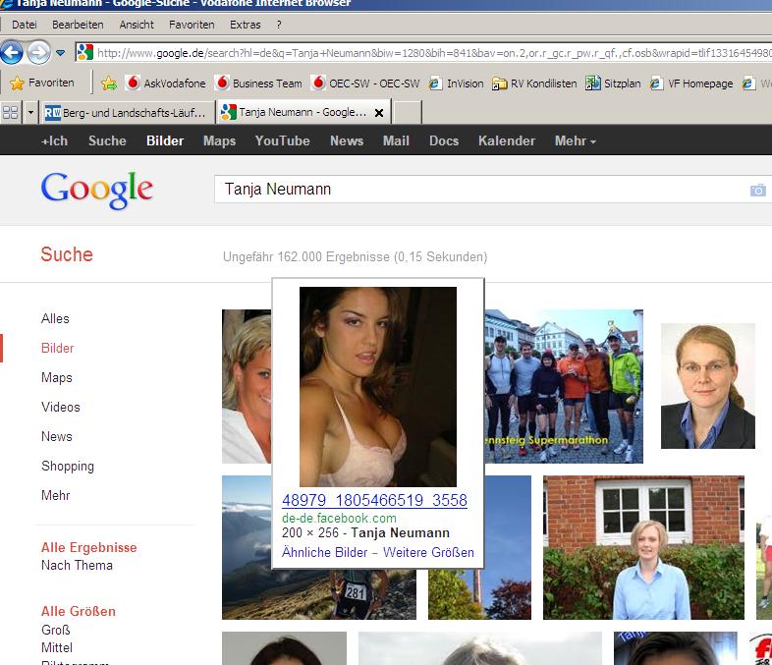
Task: Click the Ähnliche Bilder link
Action: point(324,552)
